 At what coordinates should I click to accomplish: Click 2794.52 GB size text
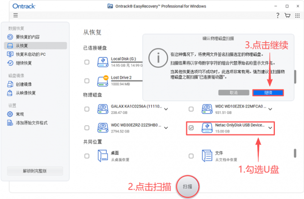[x=120, y=131]
